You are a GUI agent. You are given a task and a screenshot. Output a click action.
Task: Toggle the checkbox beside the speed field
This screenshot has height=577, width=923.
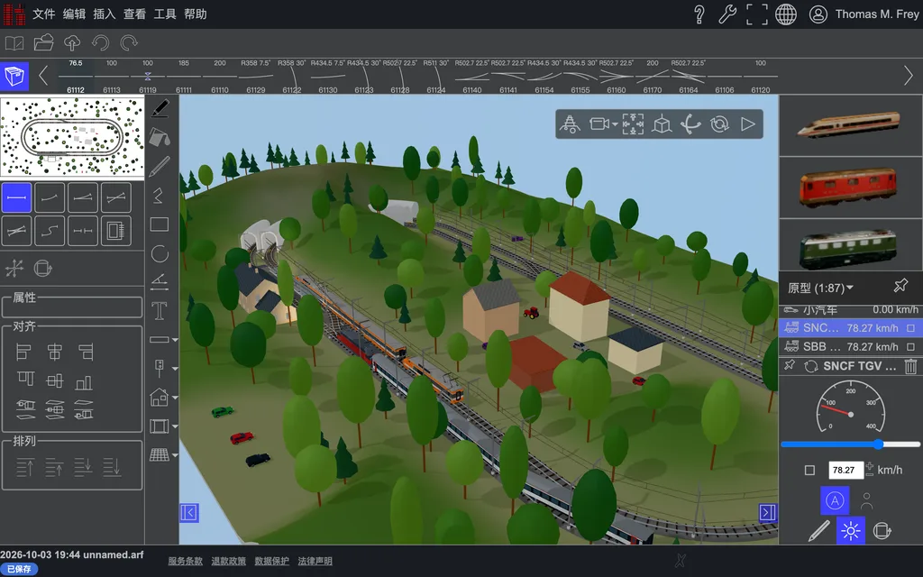[x=810, y=470]
